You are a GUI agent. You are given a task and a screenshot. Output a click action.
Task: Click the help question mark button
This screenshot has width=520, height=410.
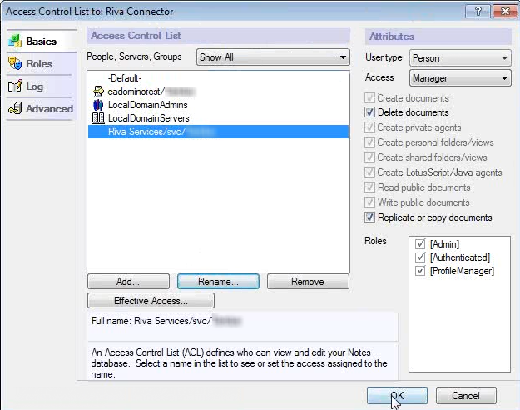[x=478, y=12]
